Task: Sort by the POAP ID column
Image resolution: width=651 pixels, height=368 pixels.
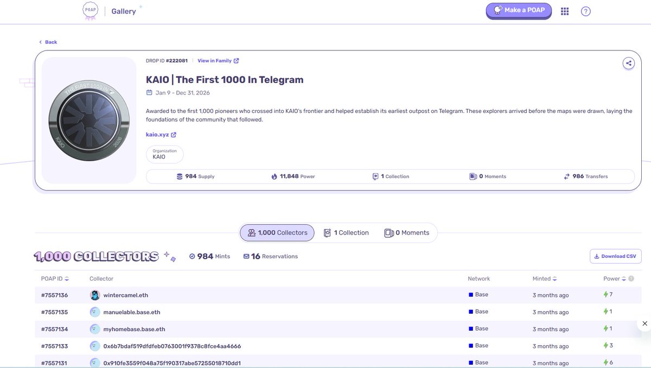Action: (x=55, y=278)
